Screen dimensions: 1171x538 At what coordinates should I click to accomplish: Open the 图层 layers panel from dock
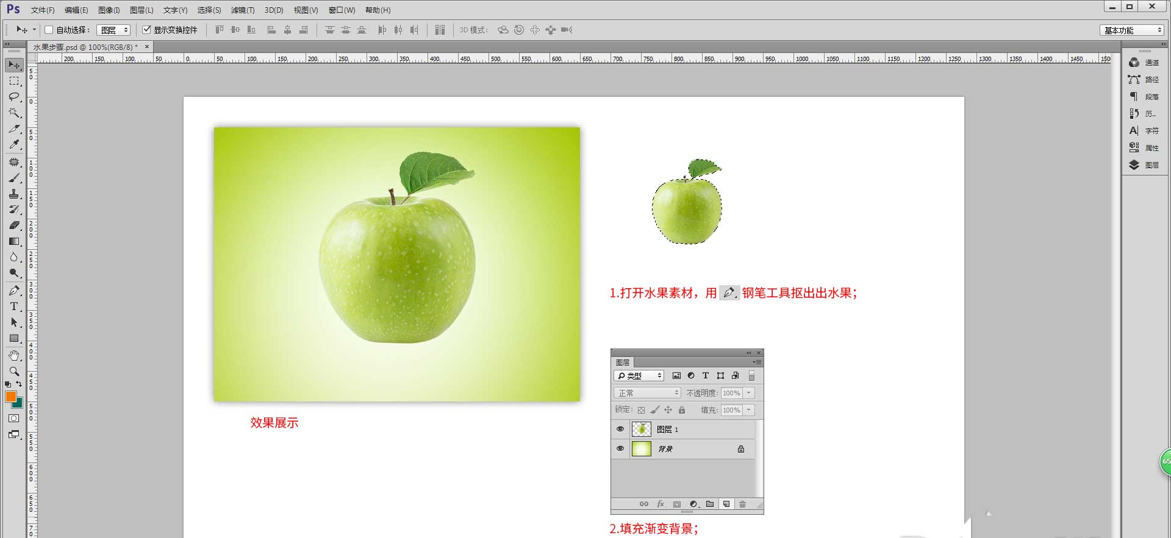click(1145, 165)
